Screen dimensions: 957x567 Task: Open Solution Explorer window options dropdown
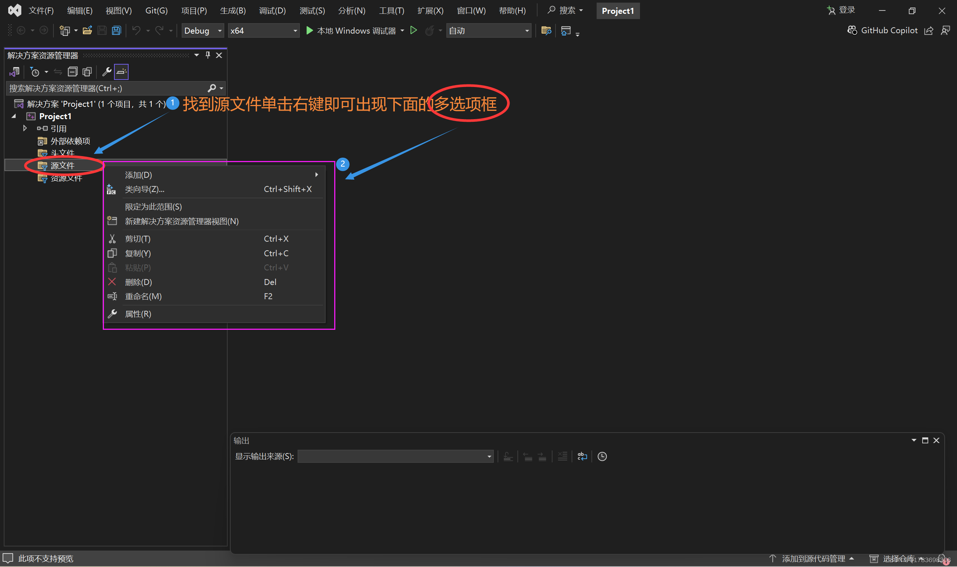point(197,55)
